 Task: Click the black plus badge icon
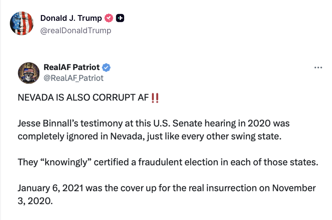(120, 18)
